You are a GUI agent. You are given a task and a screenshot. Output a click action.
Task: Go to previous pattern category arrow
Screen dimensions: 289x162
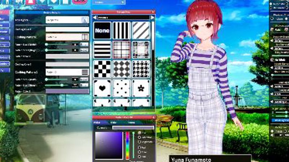click(95, 17)
